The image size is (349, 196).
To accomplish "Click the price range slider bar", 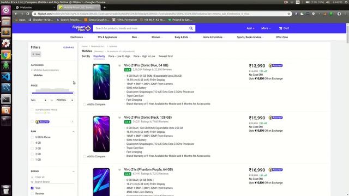I will pyautogui.click(x=52, y=93).
